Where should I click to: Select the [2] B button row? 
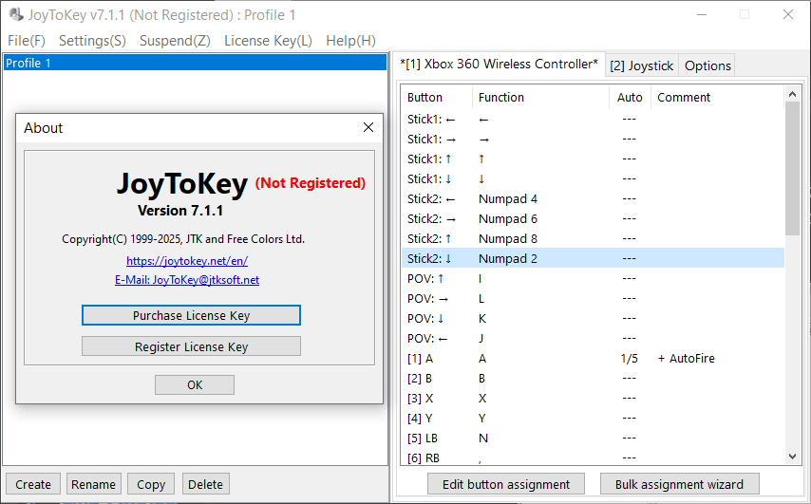coord(593,378)
